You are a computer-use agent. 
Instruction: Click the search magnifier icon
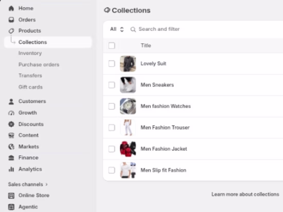(x=133, y=29)
